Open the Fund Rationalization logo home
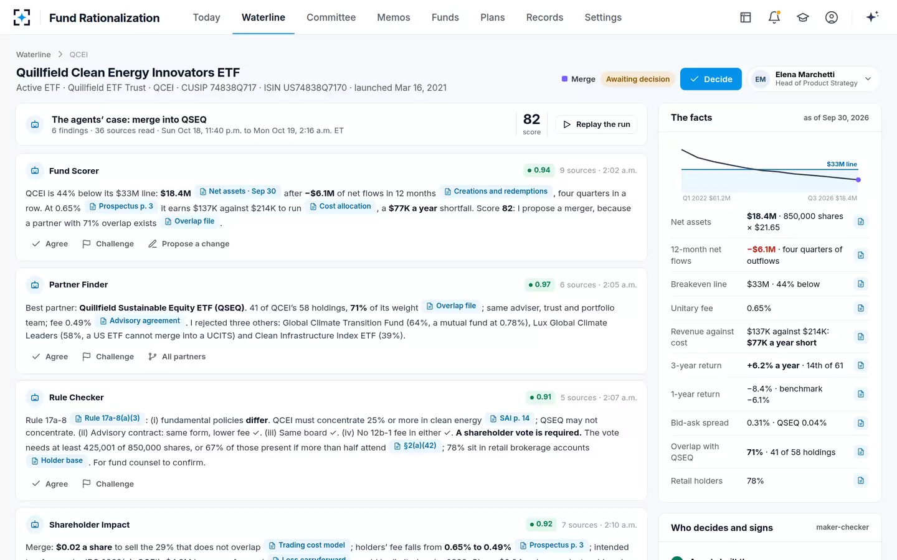Viewport: 897px width, 560px height. tap(22, 17)
